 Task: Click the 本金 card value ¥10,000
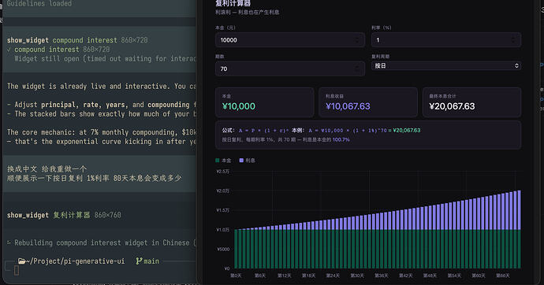click(x=239, y=106)
